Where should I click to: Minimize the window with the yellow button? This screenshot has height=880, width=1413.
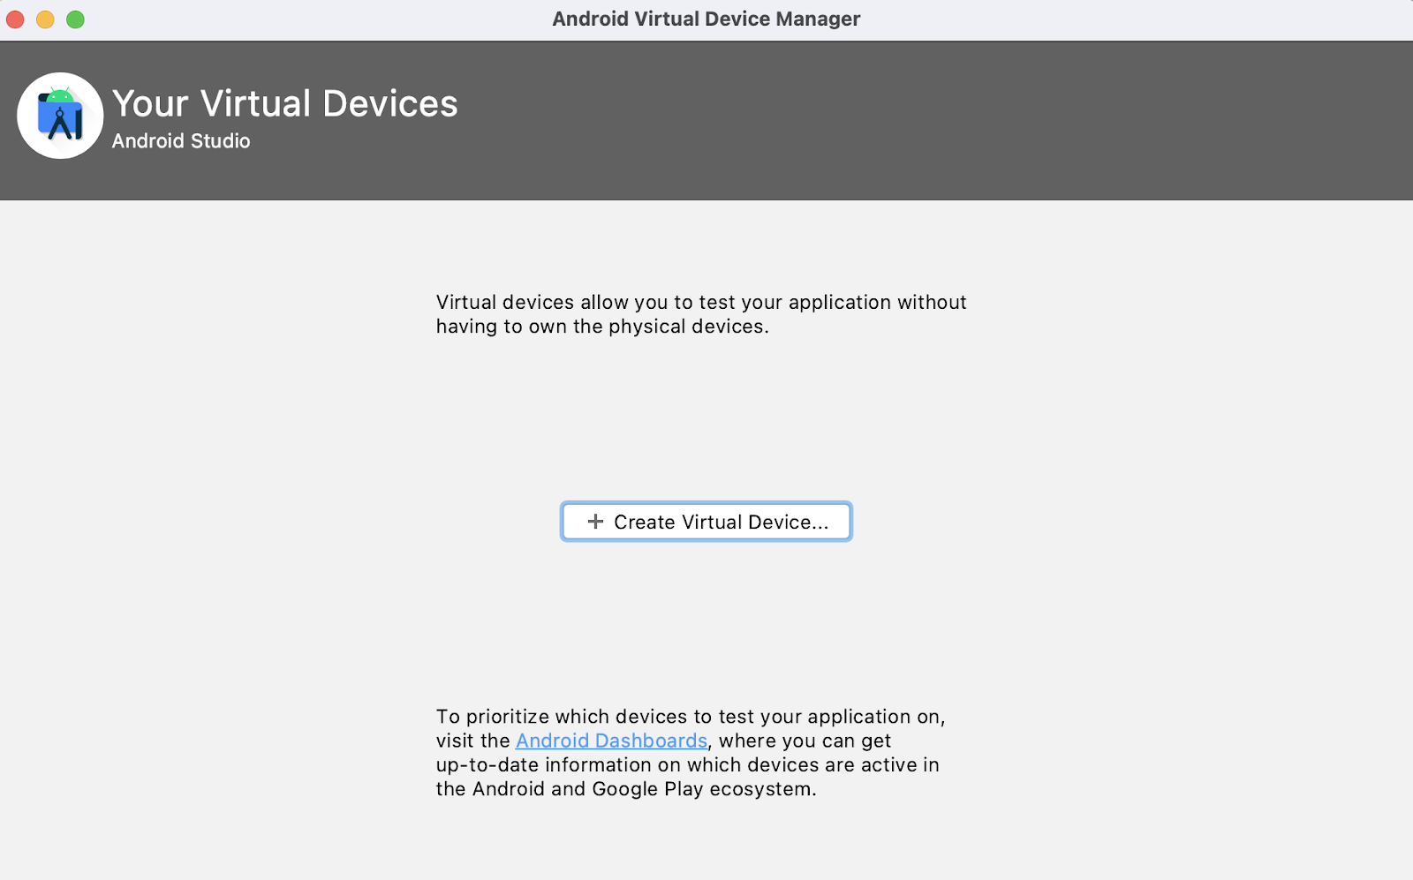(x=45, y=19)
